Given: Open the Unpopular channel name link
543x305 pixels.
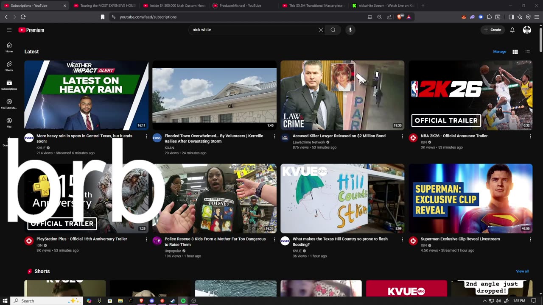Looking at the screenshot, I should [173, 251].
